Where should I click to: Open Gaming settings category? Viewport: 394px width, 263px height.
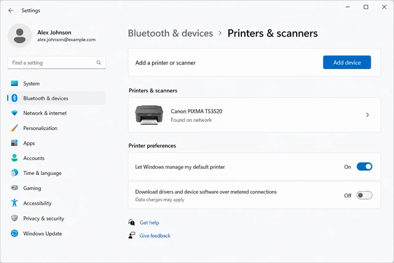click(x=57, y=188)
